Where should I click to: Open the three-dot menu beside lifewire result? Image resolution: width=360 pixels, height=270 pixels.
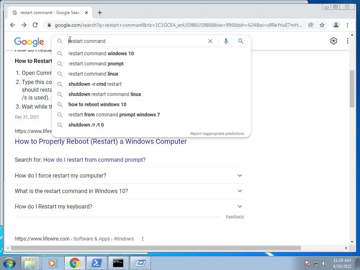pyautogui.click(x=143, y=239)
